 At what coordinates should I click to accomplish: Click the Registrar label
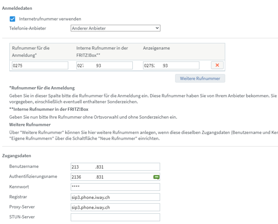tap(18, 197)
